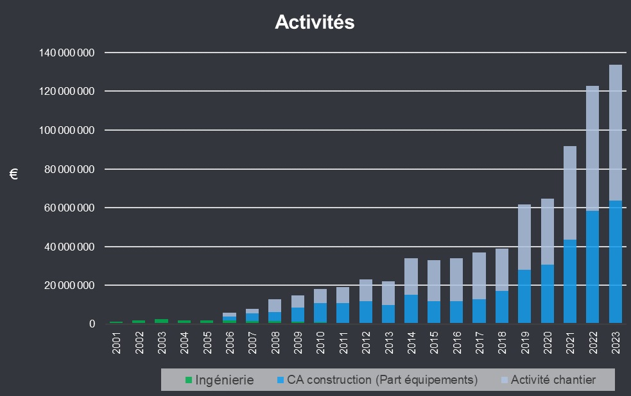Select the Activité chantier segment of 2020 bar
631x396 pixels.
coord(548,232)
